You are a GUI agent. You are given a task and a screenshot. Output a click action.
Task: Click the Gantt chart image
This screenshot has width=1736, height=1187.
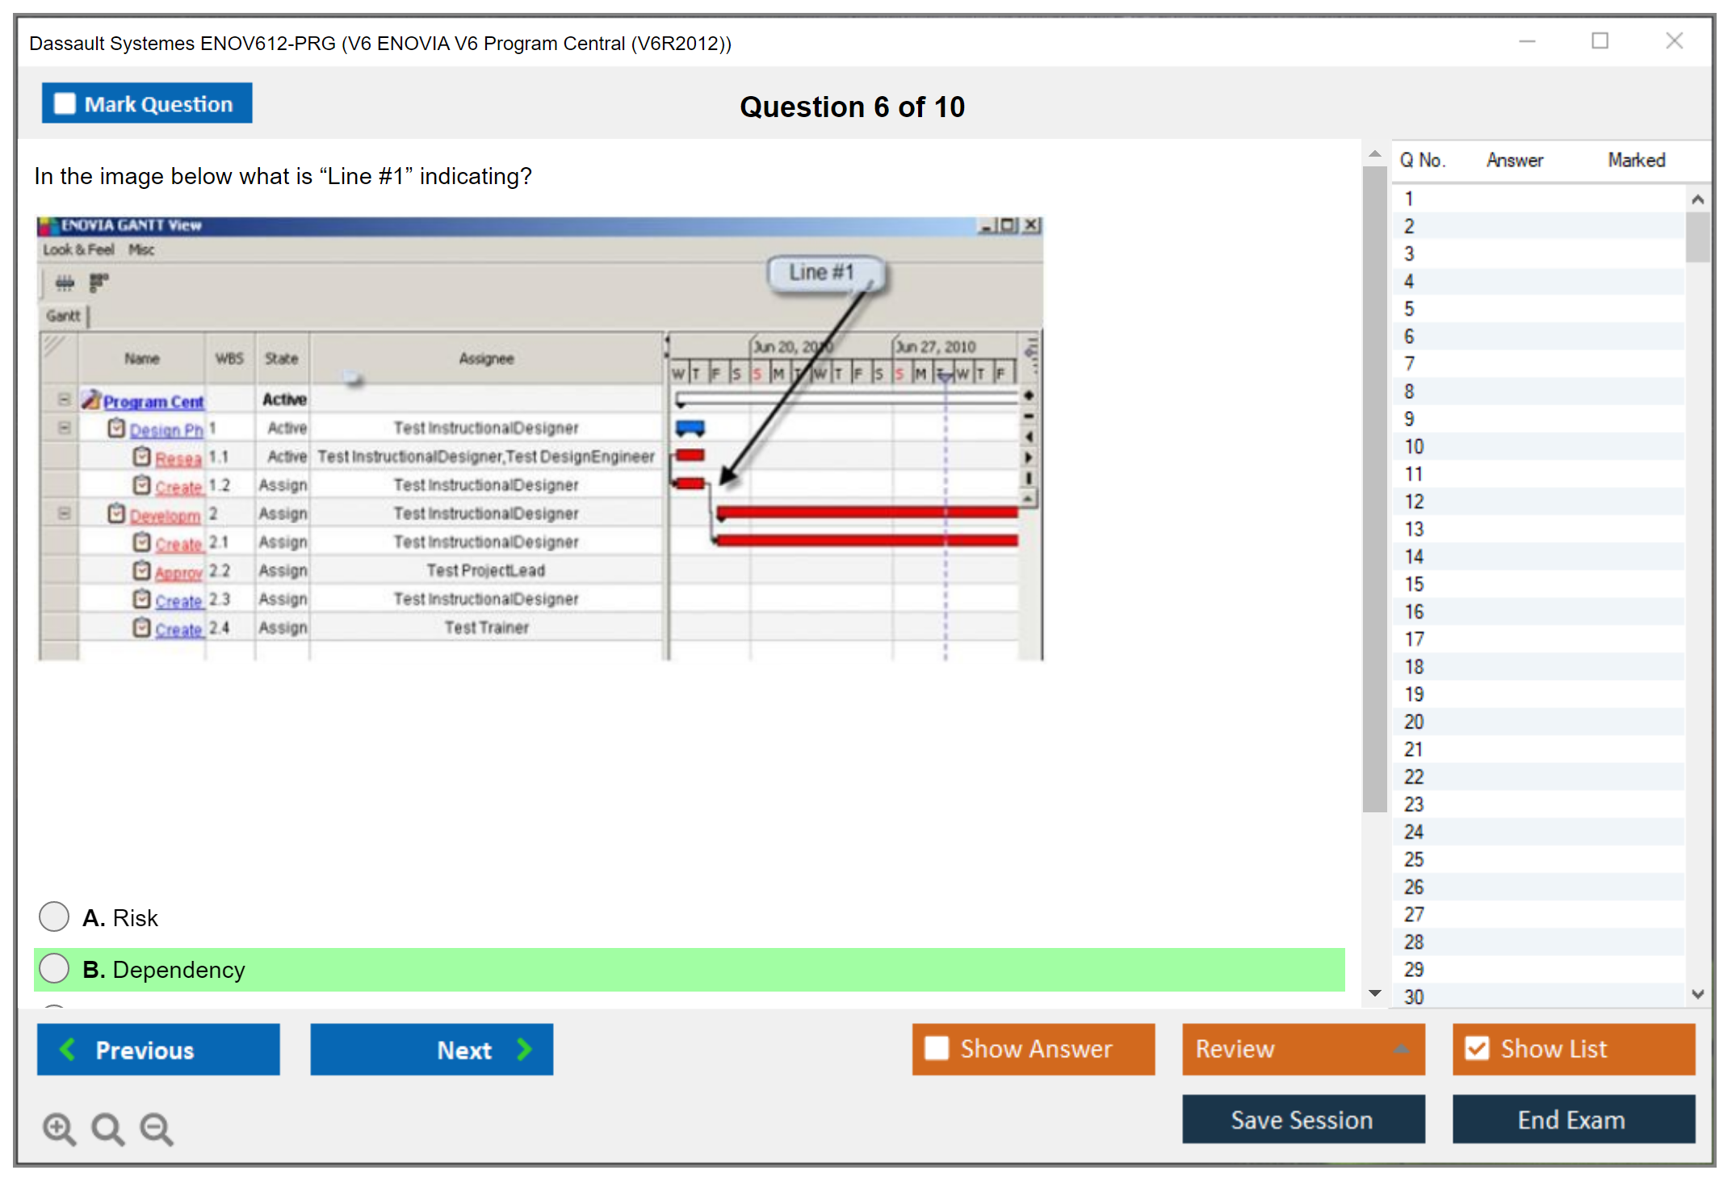pyautogui.click(x=540, y=438)
